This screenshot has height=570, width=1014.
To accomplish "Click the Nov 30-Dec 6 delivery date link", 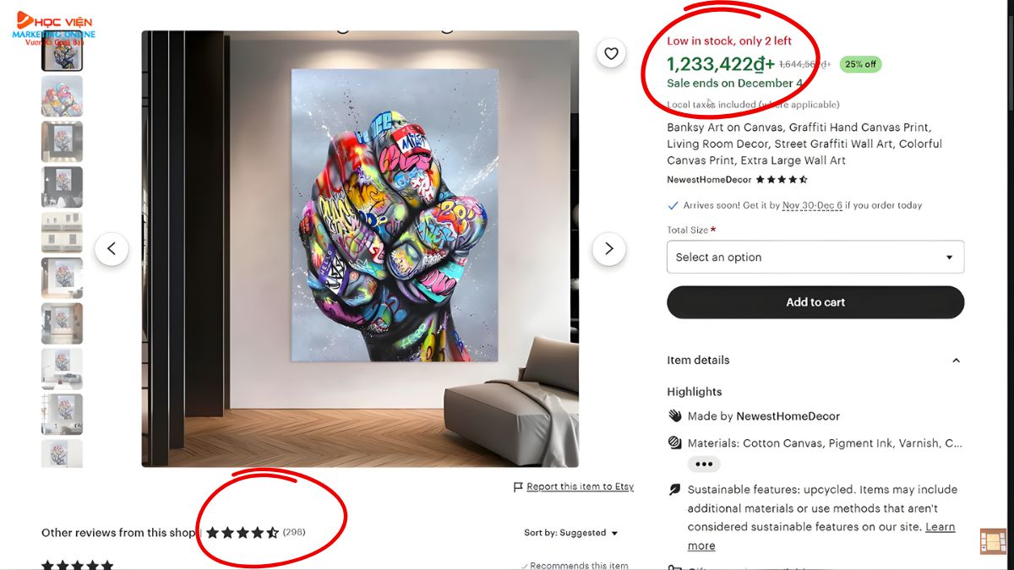I will point(812,205).
